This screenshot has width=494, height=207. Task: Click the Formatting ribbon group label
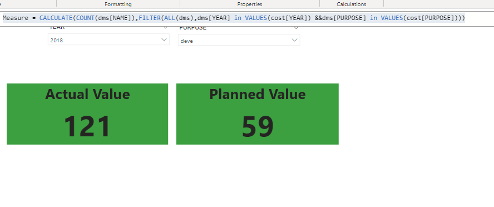tap(118, 4)
